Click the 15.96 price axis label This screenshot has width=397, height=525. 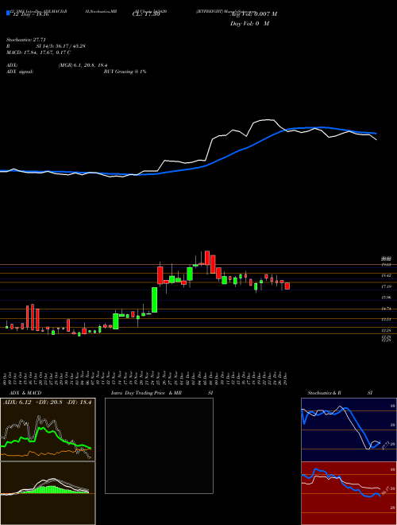point(386,297)
